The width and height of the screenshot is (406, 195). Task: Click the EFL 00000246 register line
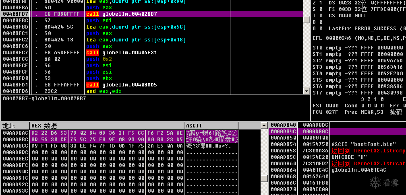pos(359,38)
